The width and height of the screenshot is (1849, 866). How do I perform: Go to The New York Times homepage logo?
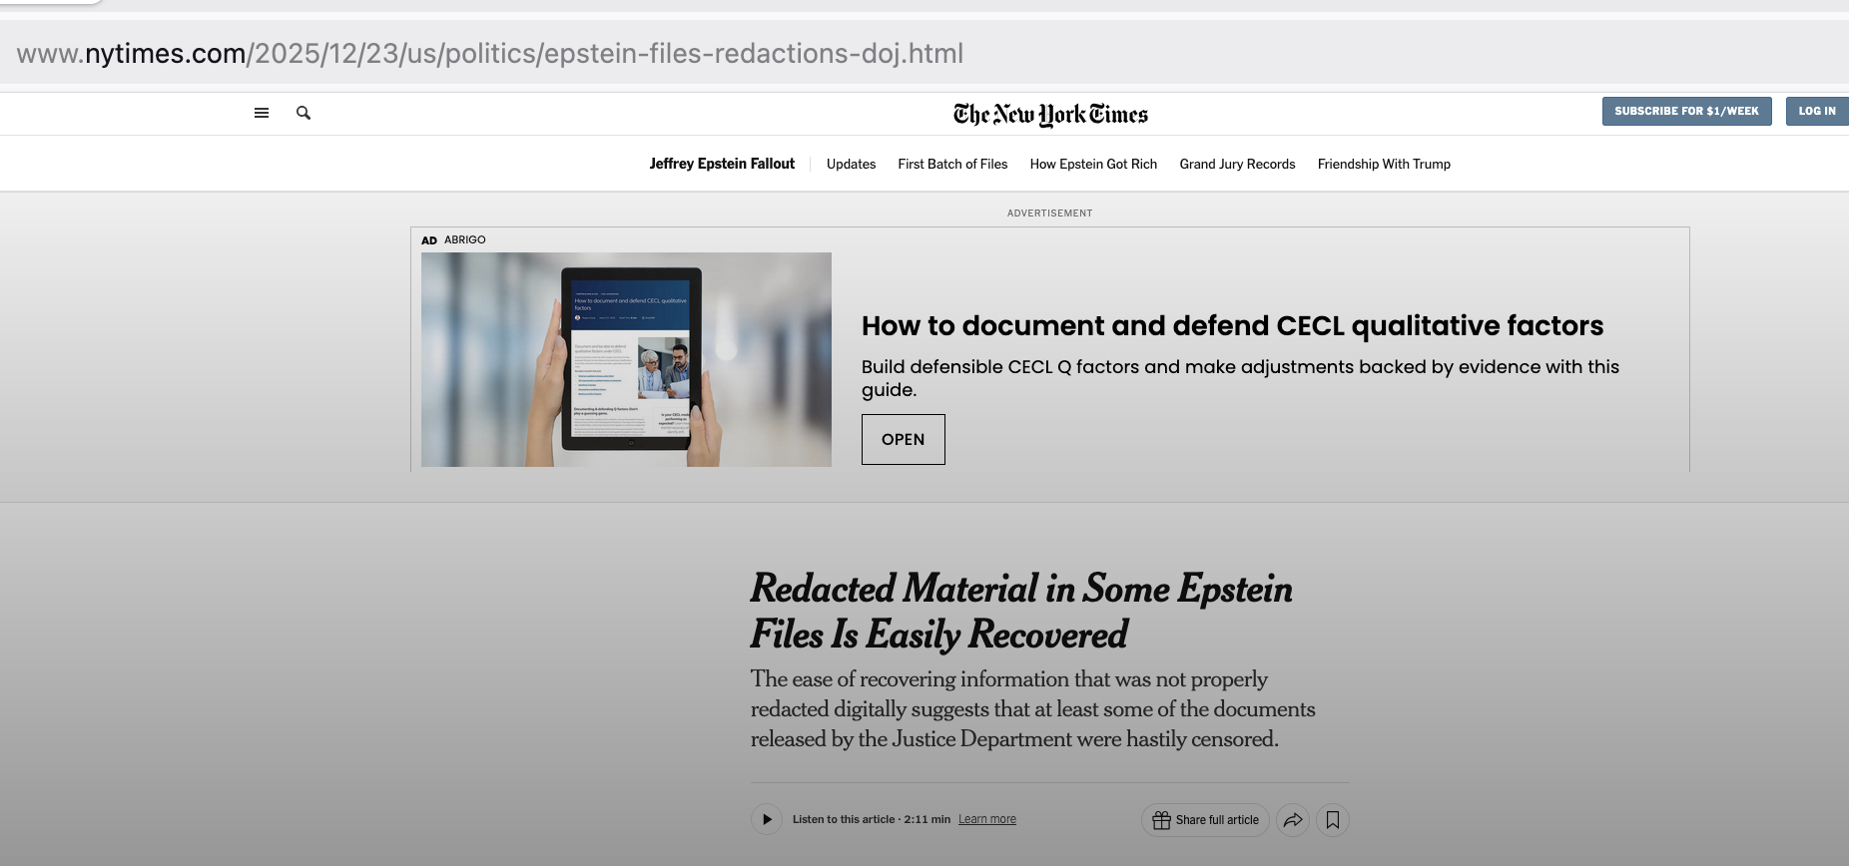1050,115
